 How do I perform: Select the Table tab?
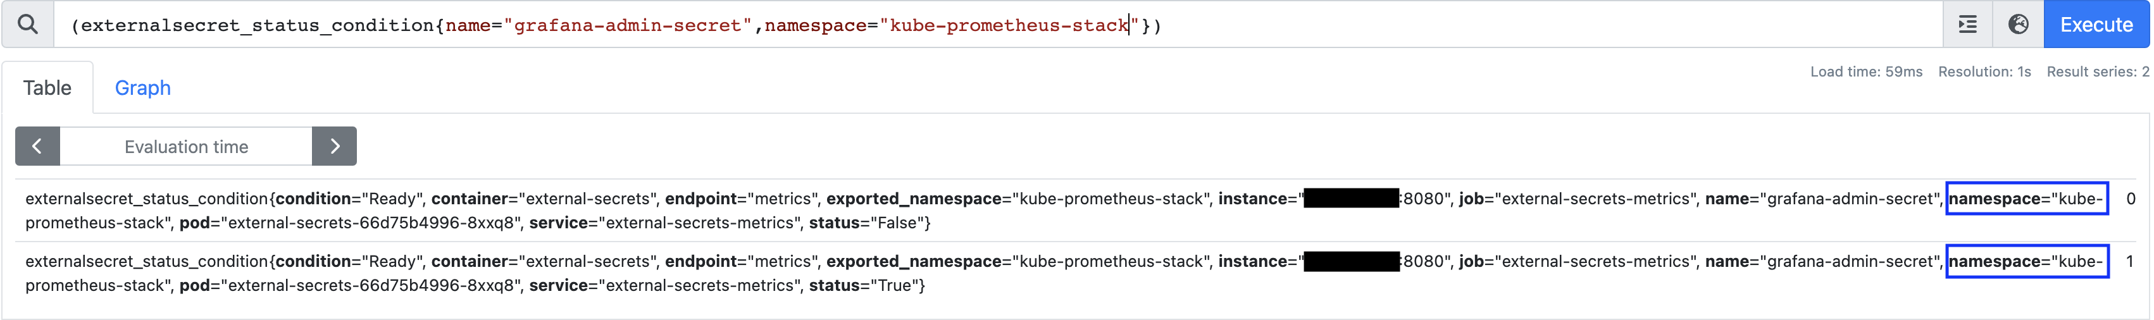[47, 88]
